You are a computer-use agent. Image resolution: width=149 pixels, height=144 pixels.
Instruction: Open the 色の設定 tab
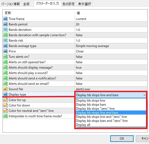click(69, 4)
